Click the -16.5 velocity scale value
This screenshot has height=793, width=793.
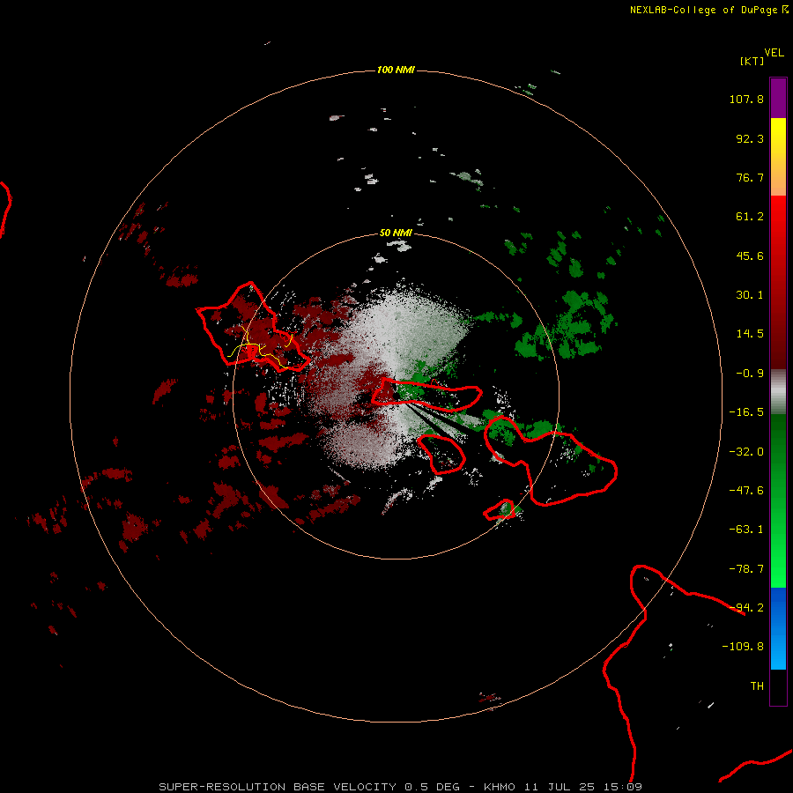click(746, 412)
